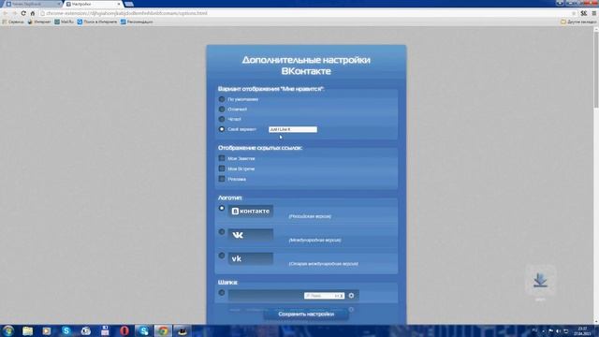Viewport: 599px width, 337px height.
Task: Open the floppy disk taskbar icon
Action: (105, 330)
